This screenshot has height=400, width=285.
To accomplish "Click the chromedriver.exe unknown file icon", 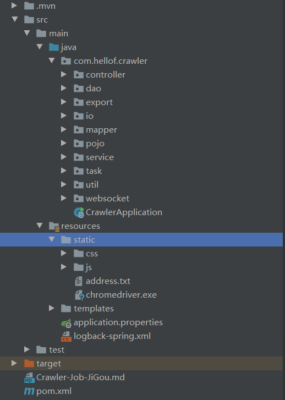I will 79,295.
